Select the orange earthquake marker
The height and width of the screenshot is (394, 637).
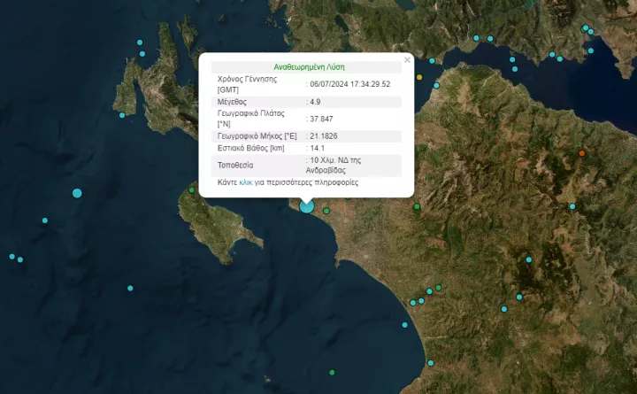(x=581, y=154)
